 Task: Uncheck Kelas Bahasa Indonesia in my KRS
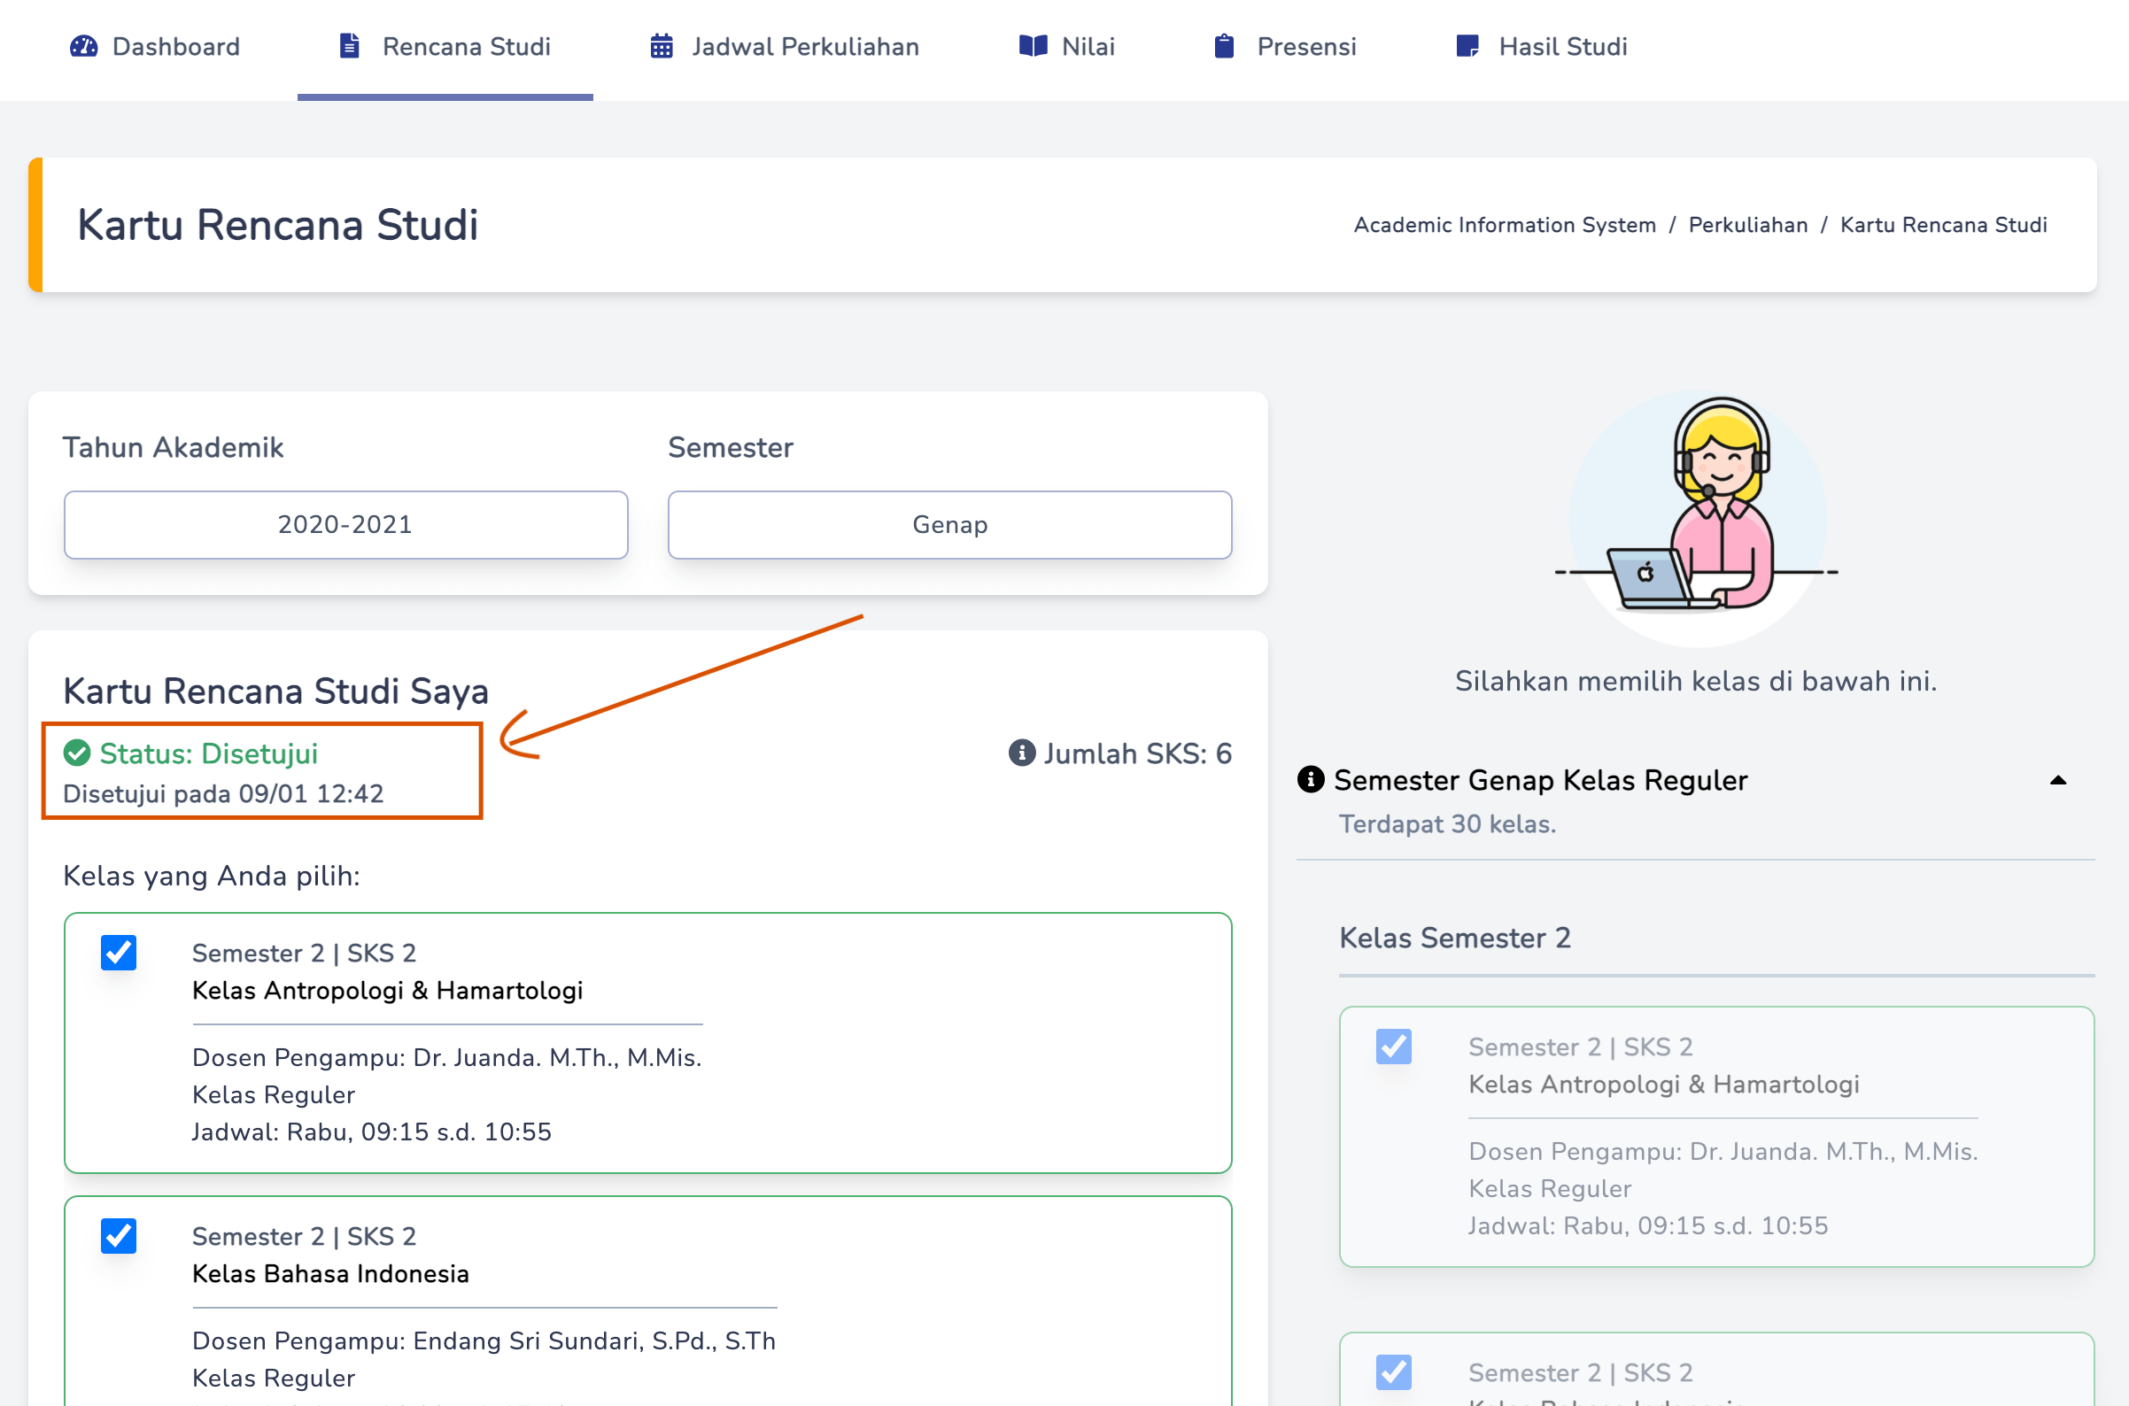tap(119, 1236)
